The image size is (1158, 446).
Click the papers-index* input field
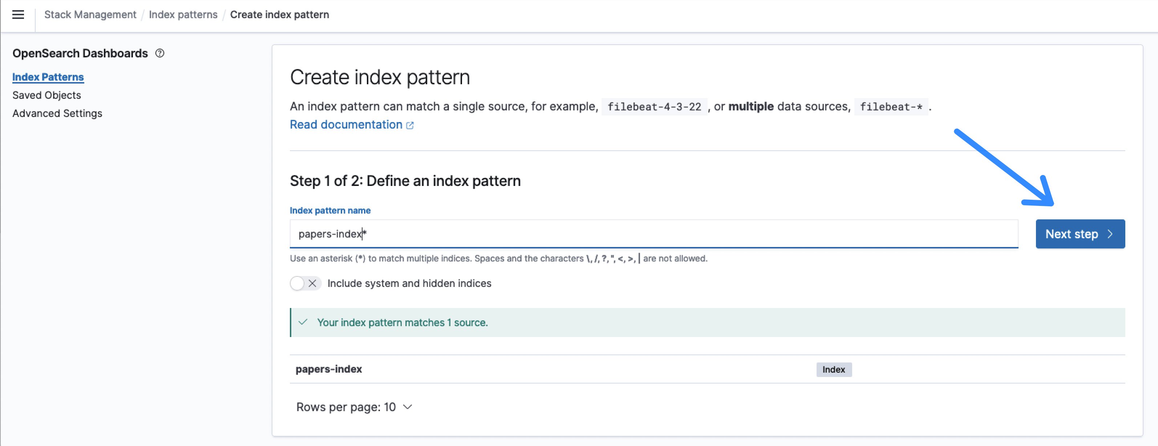(653, 233)
